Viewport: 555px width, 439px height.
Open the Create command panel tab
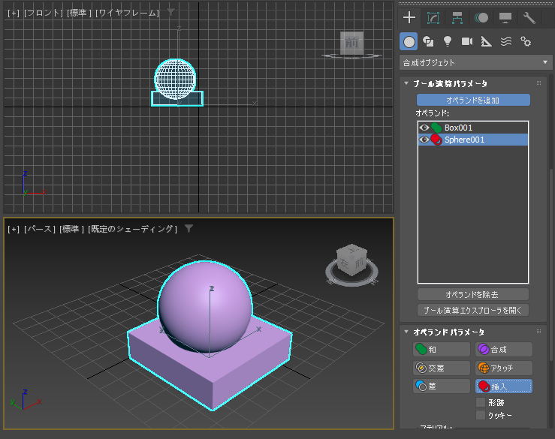[409, 17]
